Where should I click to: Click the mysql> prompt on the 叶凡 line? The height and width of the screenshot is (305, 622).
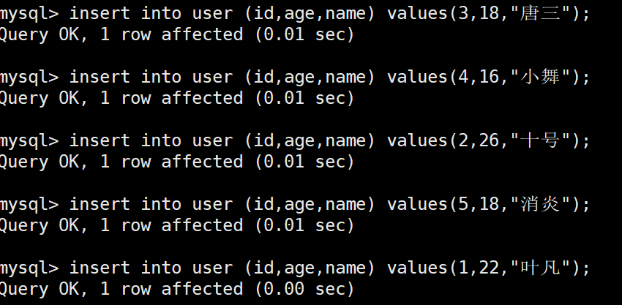(x=29, y=269)
